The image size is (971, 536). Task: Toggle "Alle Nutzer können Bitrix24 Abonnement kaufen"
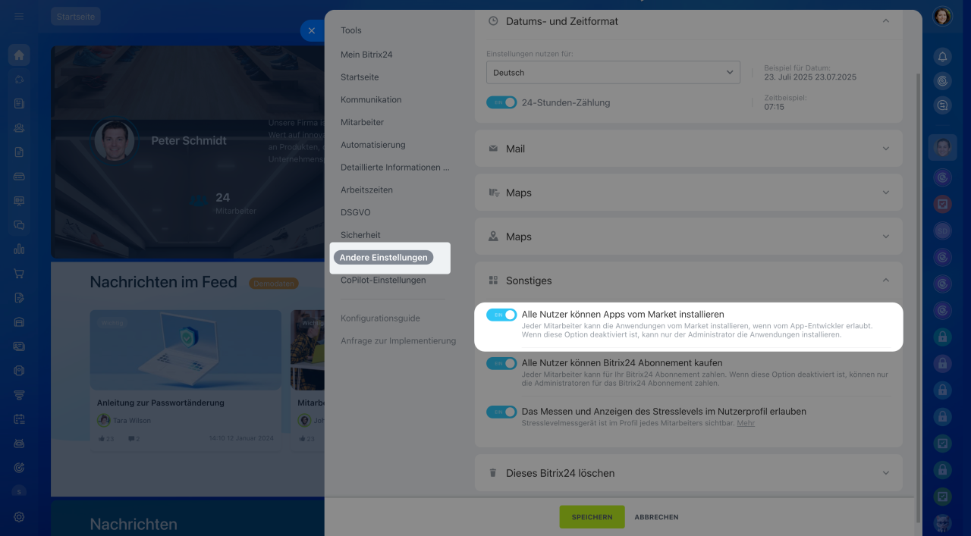coord(501,363)
